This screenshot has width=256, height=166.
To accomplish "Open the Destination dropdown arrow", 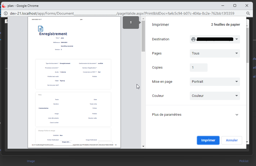I will point(236,39).
